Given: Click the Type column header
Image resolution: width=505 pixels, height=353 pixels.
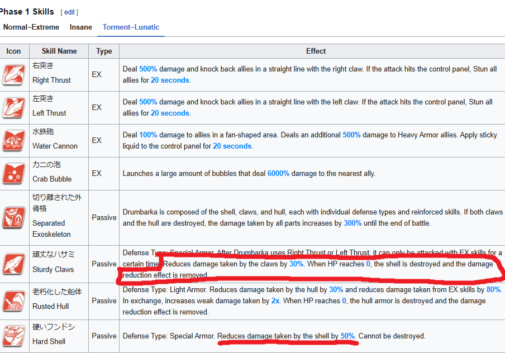Looking at the screenshot, I should coord(104,51).
